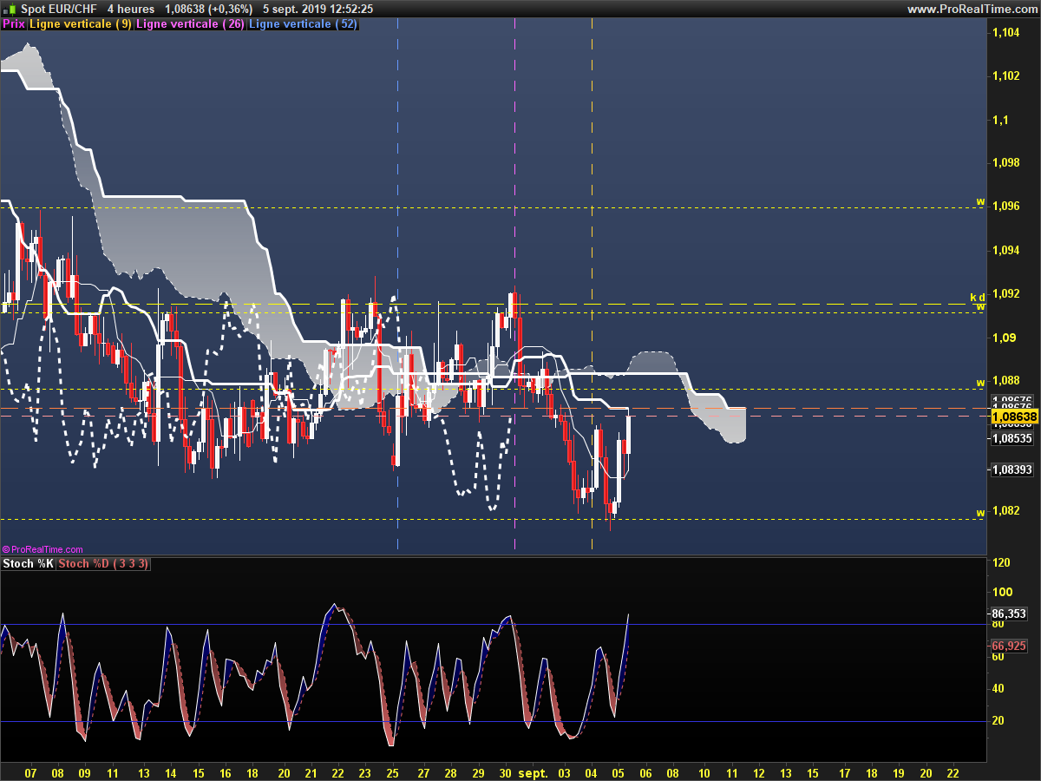This screenshot has height=781, width=1041.
Task: Select the Ligne verticale (9) label
Action: click(81, 24)
